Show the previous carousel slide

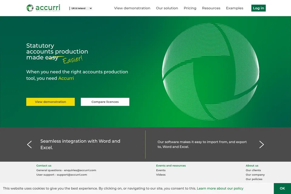29,144
